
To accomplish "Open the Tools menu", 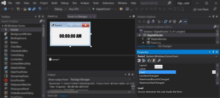I will point(96,3).
